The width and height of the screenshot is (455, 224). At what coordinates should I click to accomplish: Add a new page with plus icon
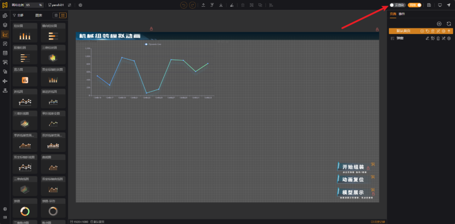pyautogui.click(x=439, y=24)
